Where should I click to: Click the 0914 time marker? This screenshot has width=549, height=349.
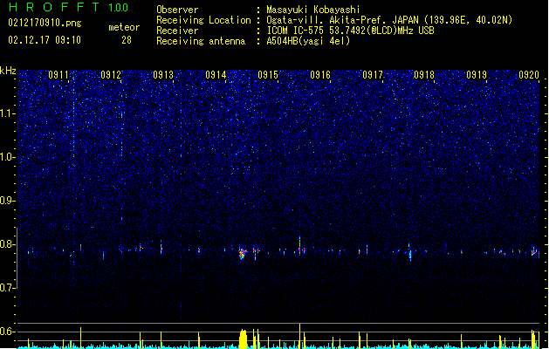tap(216, 75)
